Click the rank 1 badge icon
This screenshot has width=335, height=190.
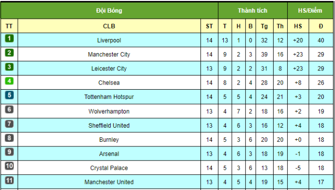[x=9, y=39]
